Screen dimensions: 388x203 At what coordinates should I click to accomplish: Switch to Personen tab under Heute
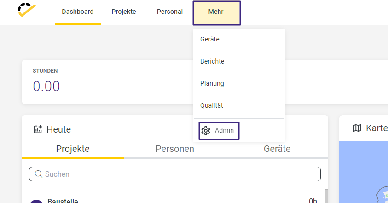point(175,149)
